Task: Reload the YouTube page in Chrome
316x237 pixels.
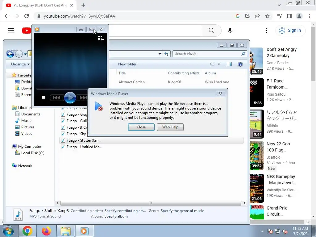Action: point(27,16)
